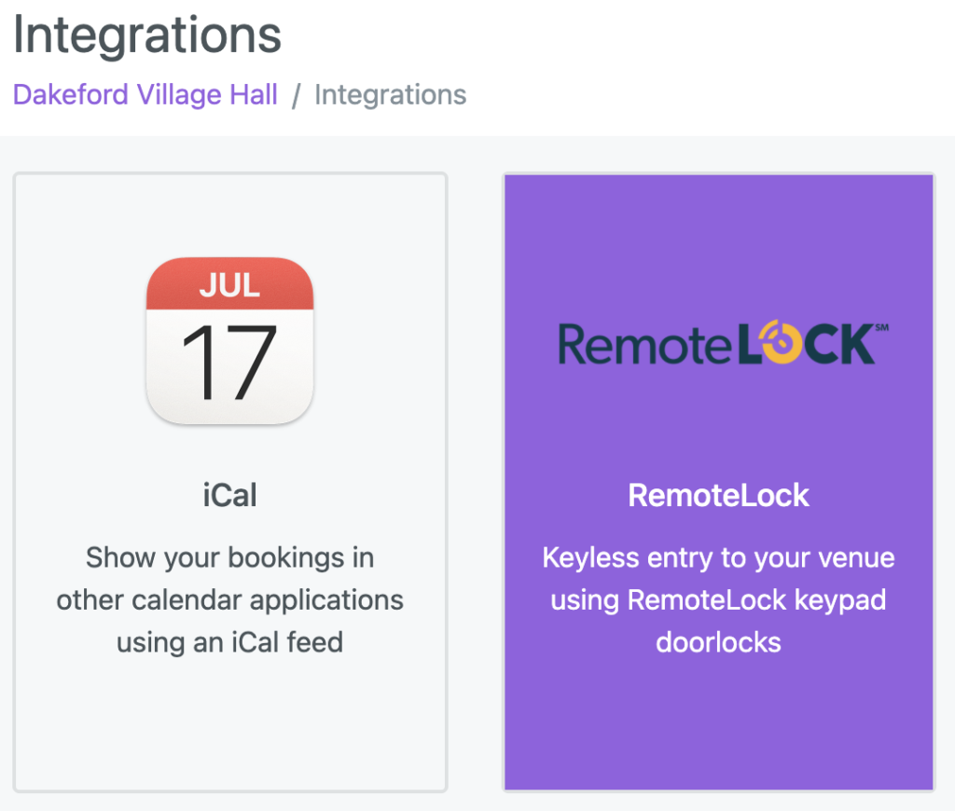Select the iCal feed description text
This screenshot has height=811, width=955.
click(229, 599)
